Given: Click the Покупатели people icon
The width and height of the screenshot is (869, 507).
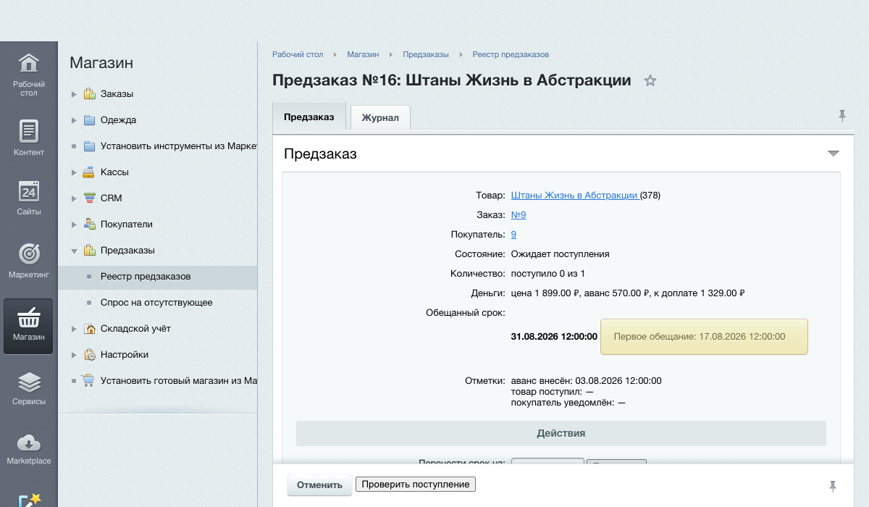Looking at the screenshot, I should (x=89, y=225).
